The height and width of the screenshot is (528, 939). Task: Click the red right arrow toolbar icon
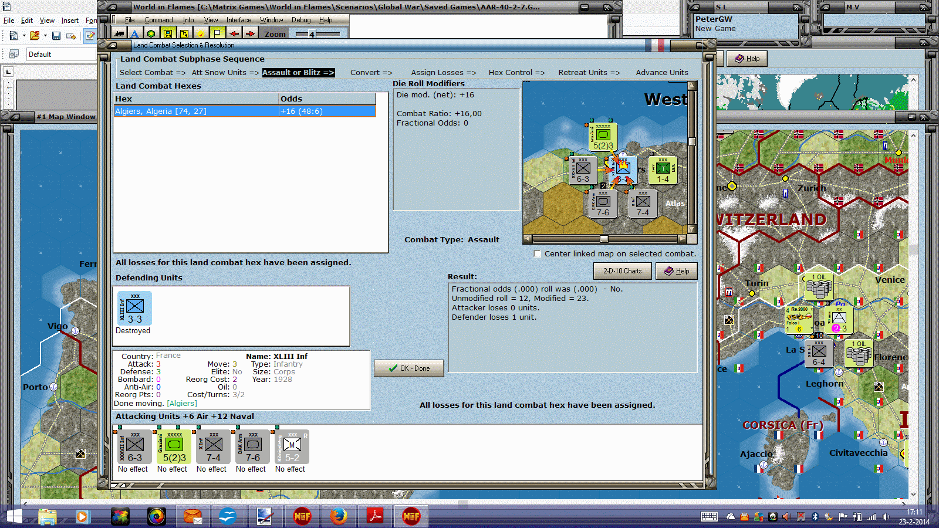(x=251, y=33)
